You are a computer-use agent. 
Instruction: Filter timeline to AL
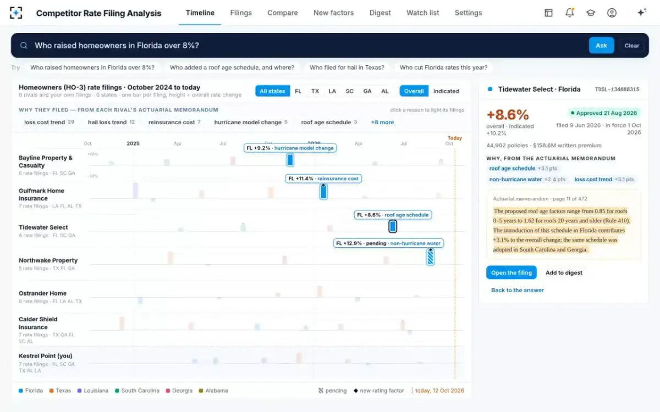point(385,91)
